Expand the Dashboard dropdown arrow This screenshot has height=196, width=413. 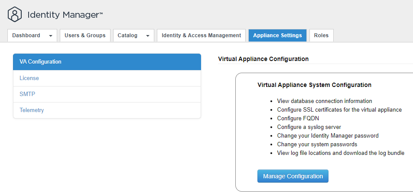pos(51,36)
